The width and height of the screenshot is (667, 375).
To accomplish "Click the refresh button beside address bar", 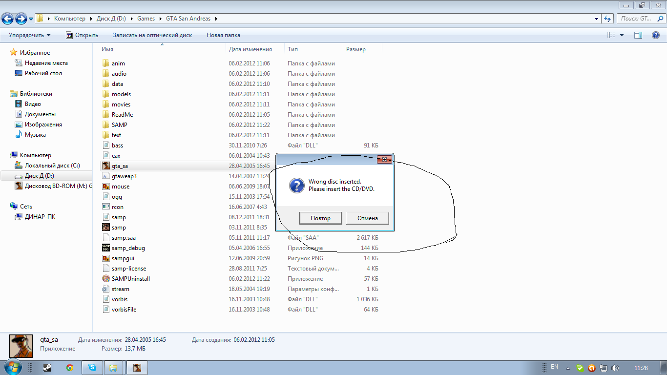I will click(607, 19).
